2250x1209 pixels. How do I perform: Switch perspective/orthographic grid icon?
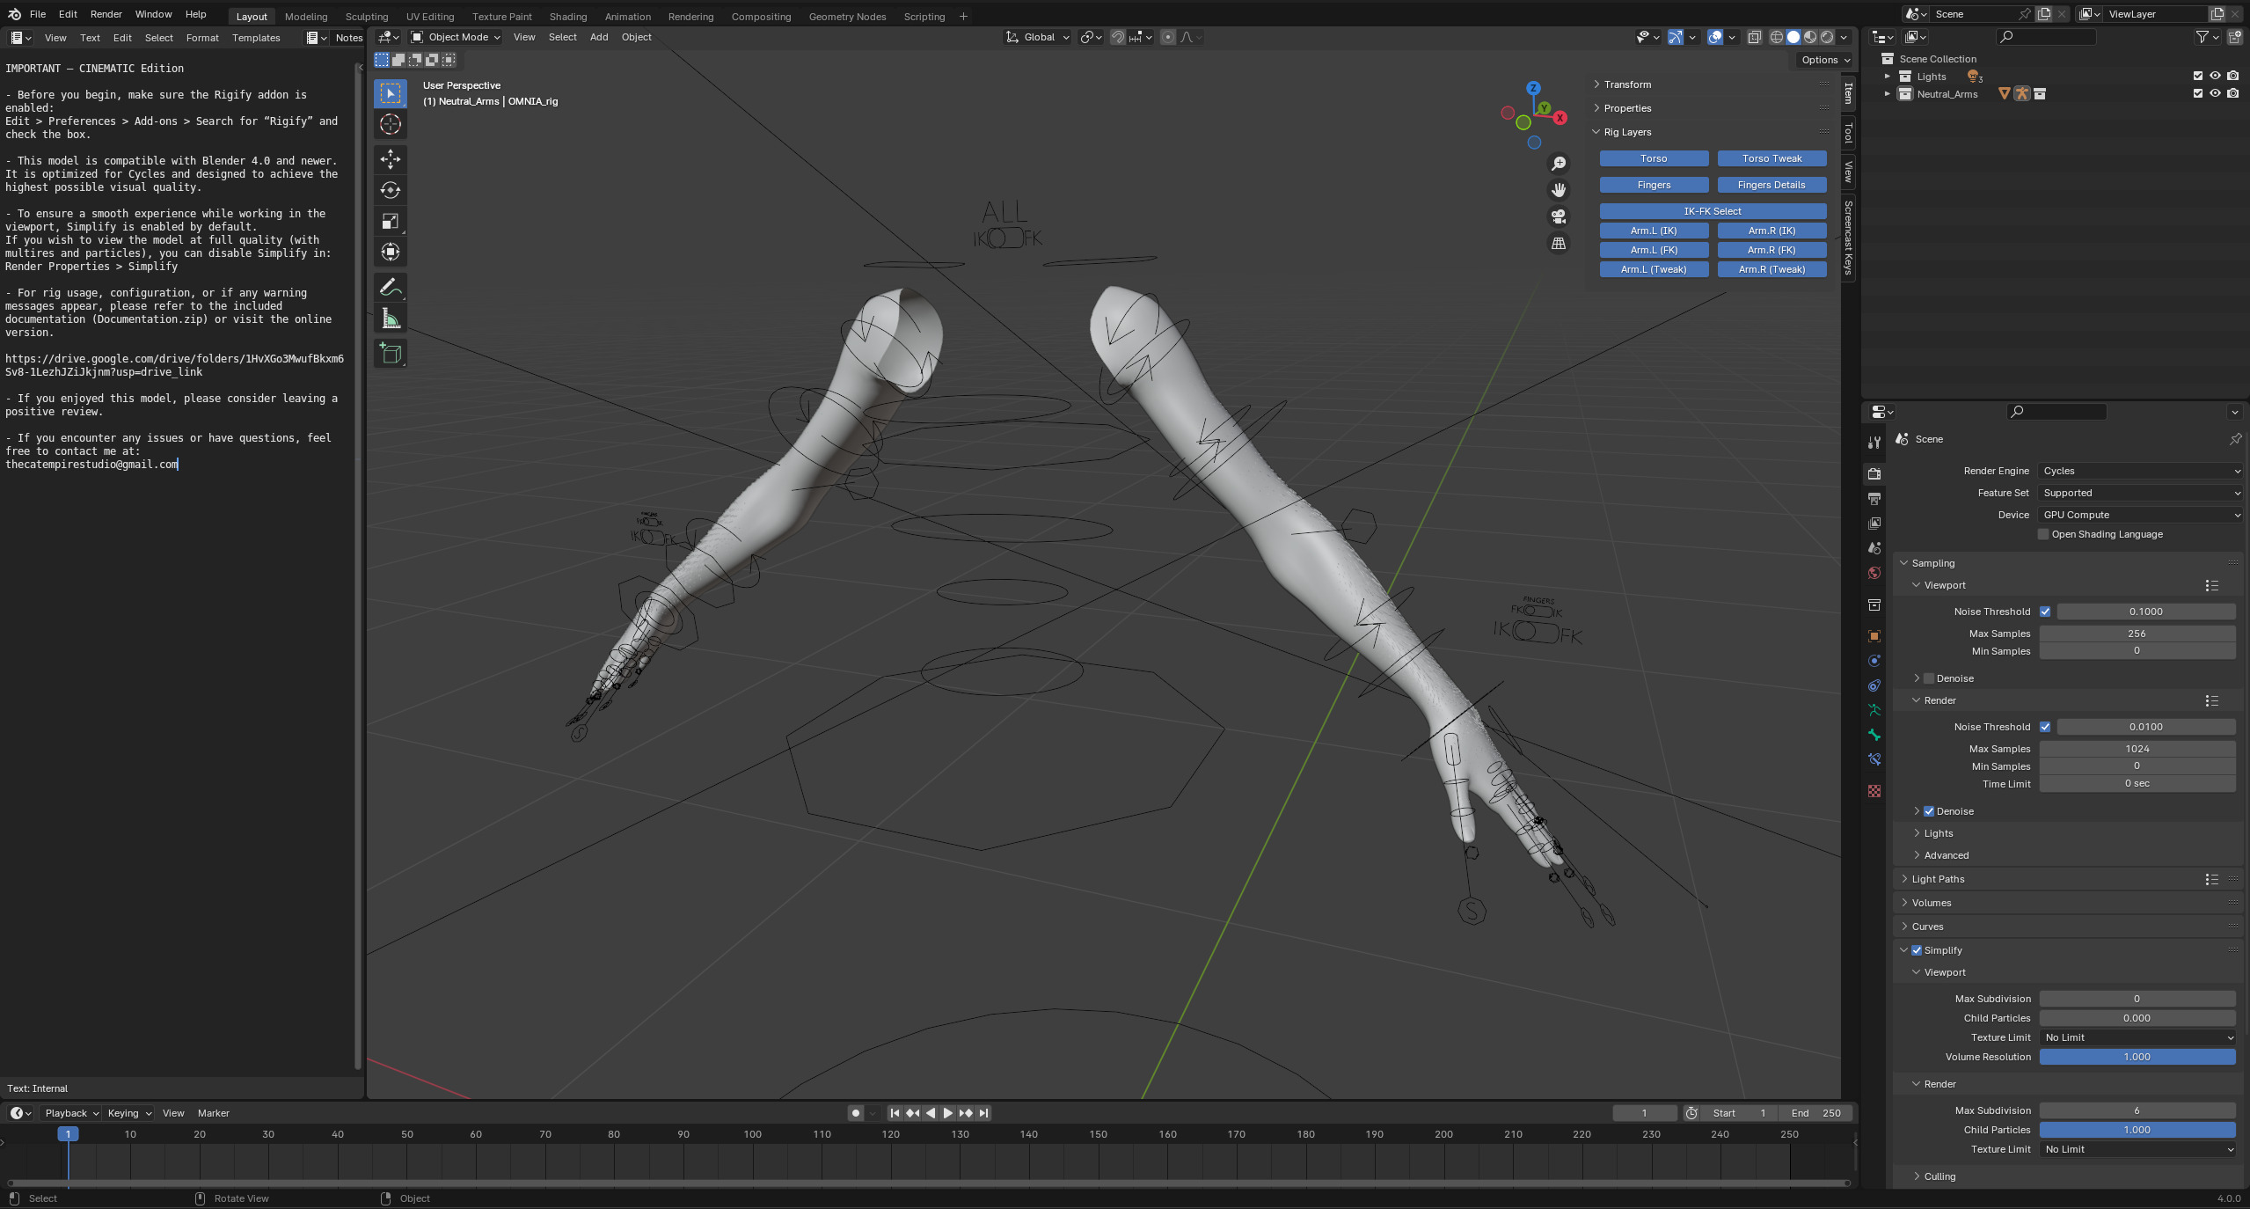coord(1559,243)
